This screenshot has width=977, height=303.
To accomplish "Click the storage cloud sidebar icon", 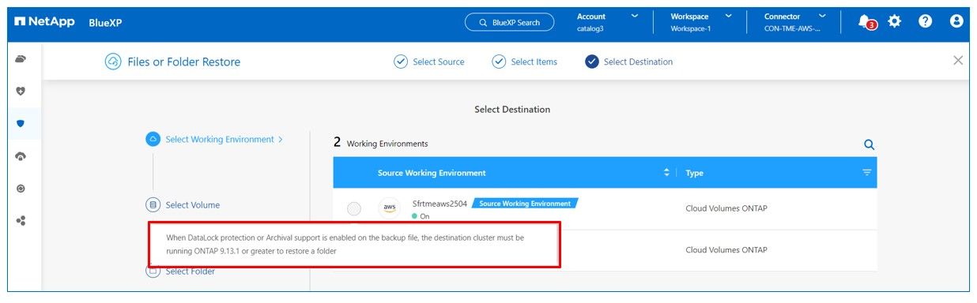I will tap(21, 59).
